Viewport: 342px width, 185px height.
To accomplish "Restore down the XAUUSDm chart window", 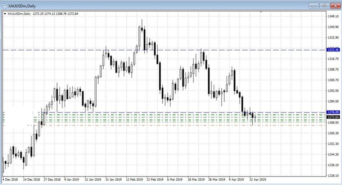I will pyautogui.click(x=324, y=6).
